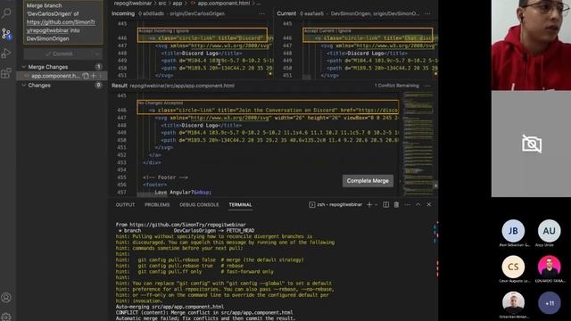
Task: Open participant CS avatar
Action: click(x=513, y=267)
